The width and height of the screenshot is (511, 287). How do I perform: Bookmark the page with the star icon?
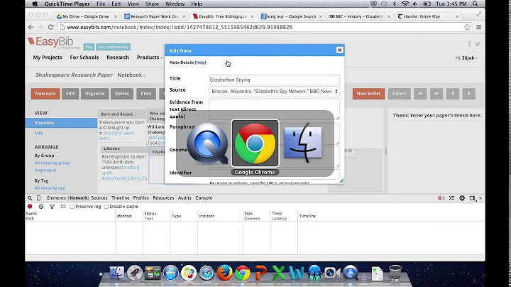coord(467,27)
